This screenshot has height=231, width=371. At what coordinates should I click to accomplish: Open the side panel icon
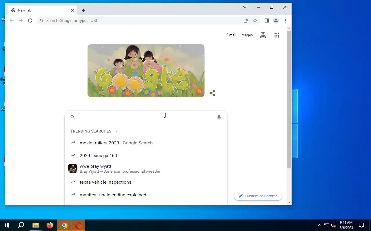point(267,21)
